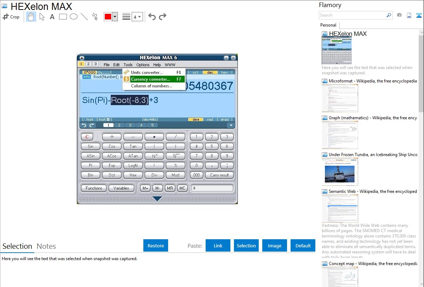Open the Under Frozen Tundra snapshot thumbnail
424x287 pixels.
tap(340, 172)
